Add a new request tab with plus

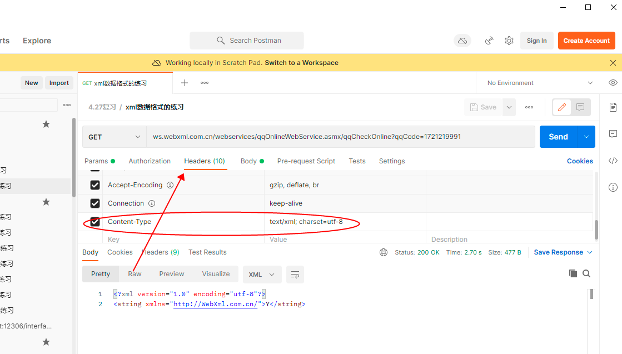(185, 82)
